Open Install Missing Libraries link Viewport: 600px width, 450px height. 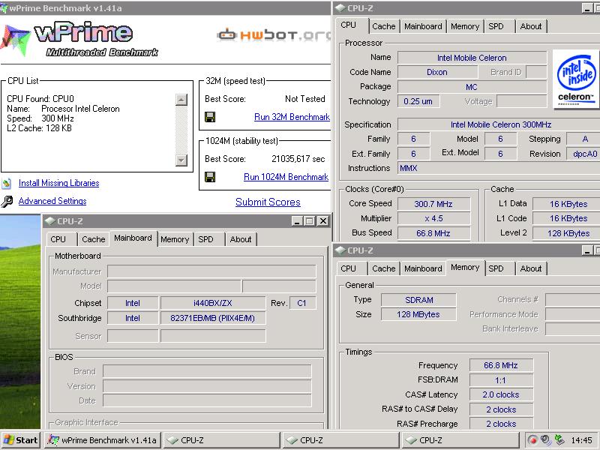click(x=59, y=183)
